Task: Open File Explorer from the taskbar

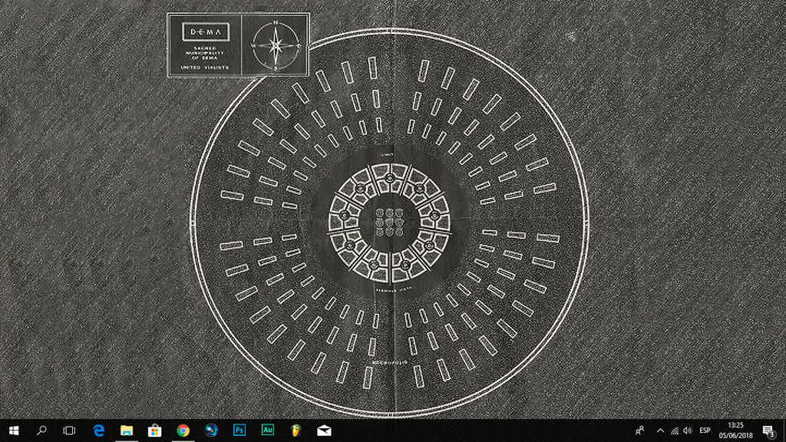Action: (127, 430)
